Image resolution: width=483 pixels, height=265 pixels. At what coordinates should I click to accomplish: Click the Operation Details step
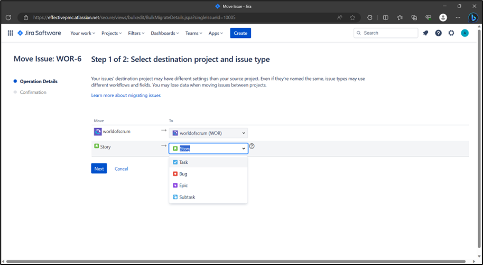(x=39, y=81)
